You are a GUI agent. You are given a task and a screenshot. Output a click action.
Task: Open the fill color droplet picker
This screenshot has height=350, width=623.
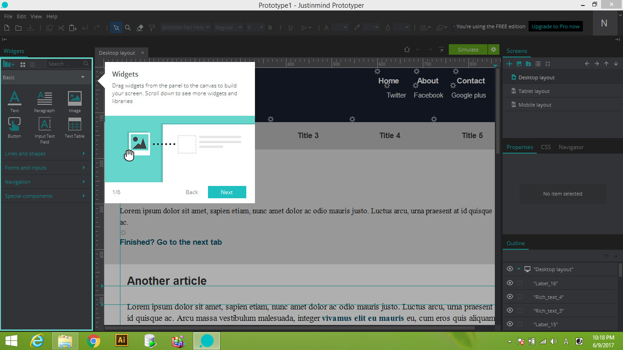tap(387, 27)
